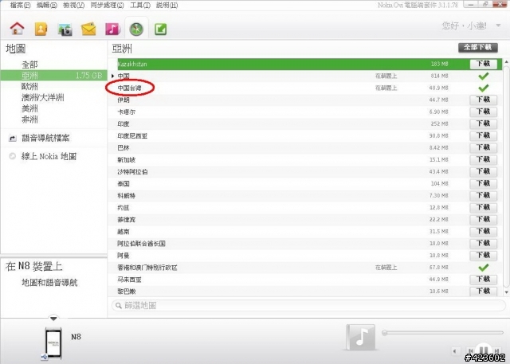510x364 pixels.
Task: Download the 马来西亚 map
Action: 484,280
